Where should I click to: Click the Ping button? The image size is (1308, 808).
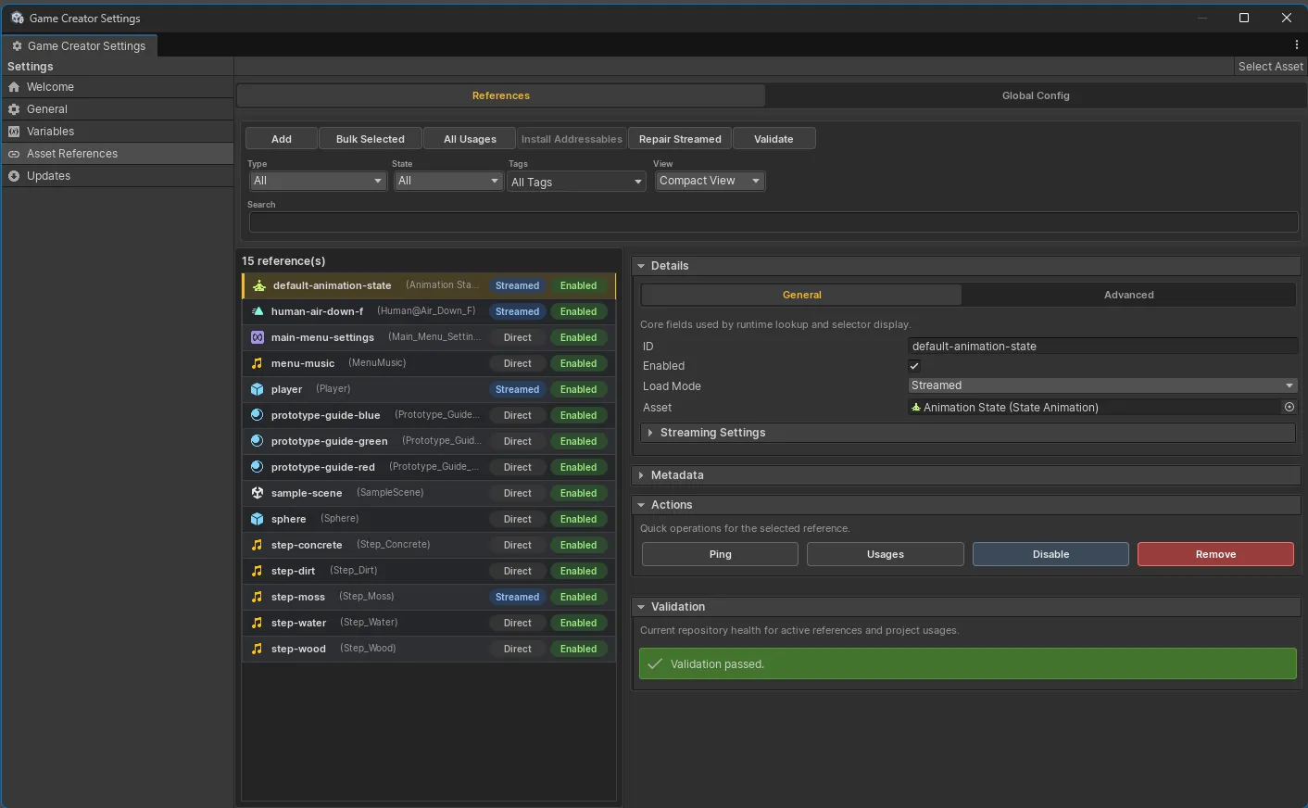720,554
